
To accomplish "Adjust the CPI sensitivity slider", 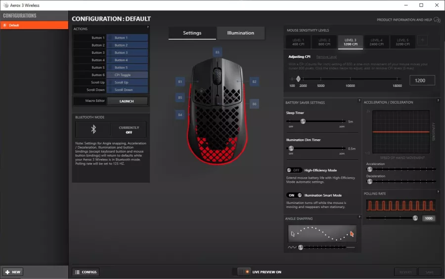I will [298, 79].
